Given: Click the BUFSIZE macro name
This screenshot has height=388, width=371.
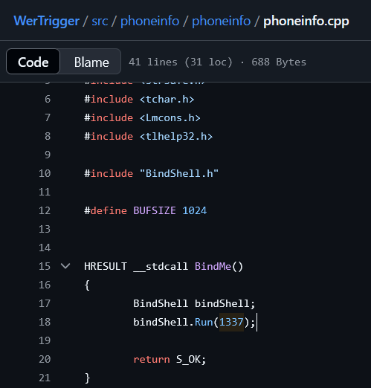Looking at the screenshot, I should coord(155,210).
